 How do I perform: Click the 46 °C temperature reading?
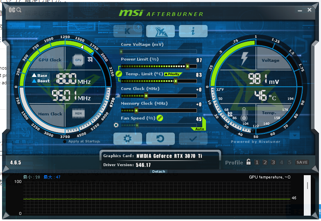(x=265, y=96)
